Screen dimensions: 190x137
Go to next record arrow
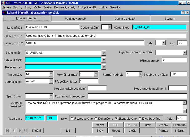click(x=19, y=130)
